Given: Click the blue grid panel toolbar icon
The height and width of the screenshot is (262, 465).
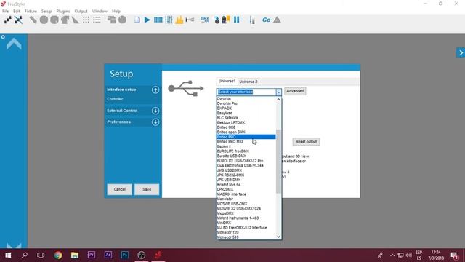Looking at the screenshot, I should [158, 20].
